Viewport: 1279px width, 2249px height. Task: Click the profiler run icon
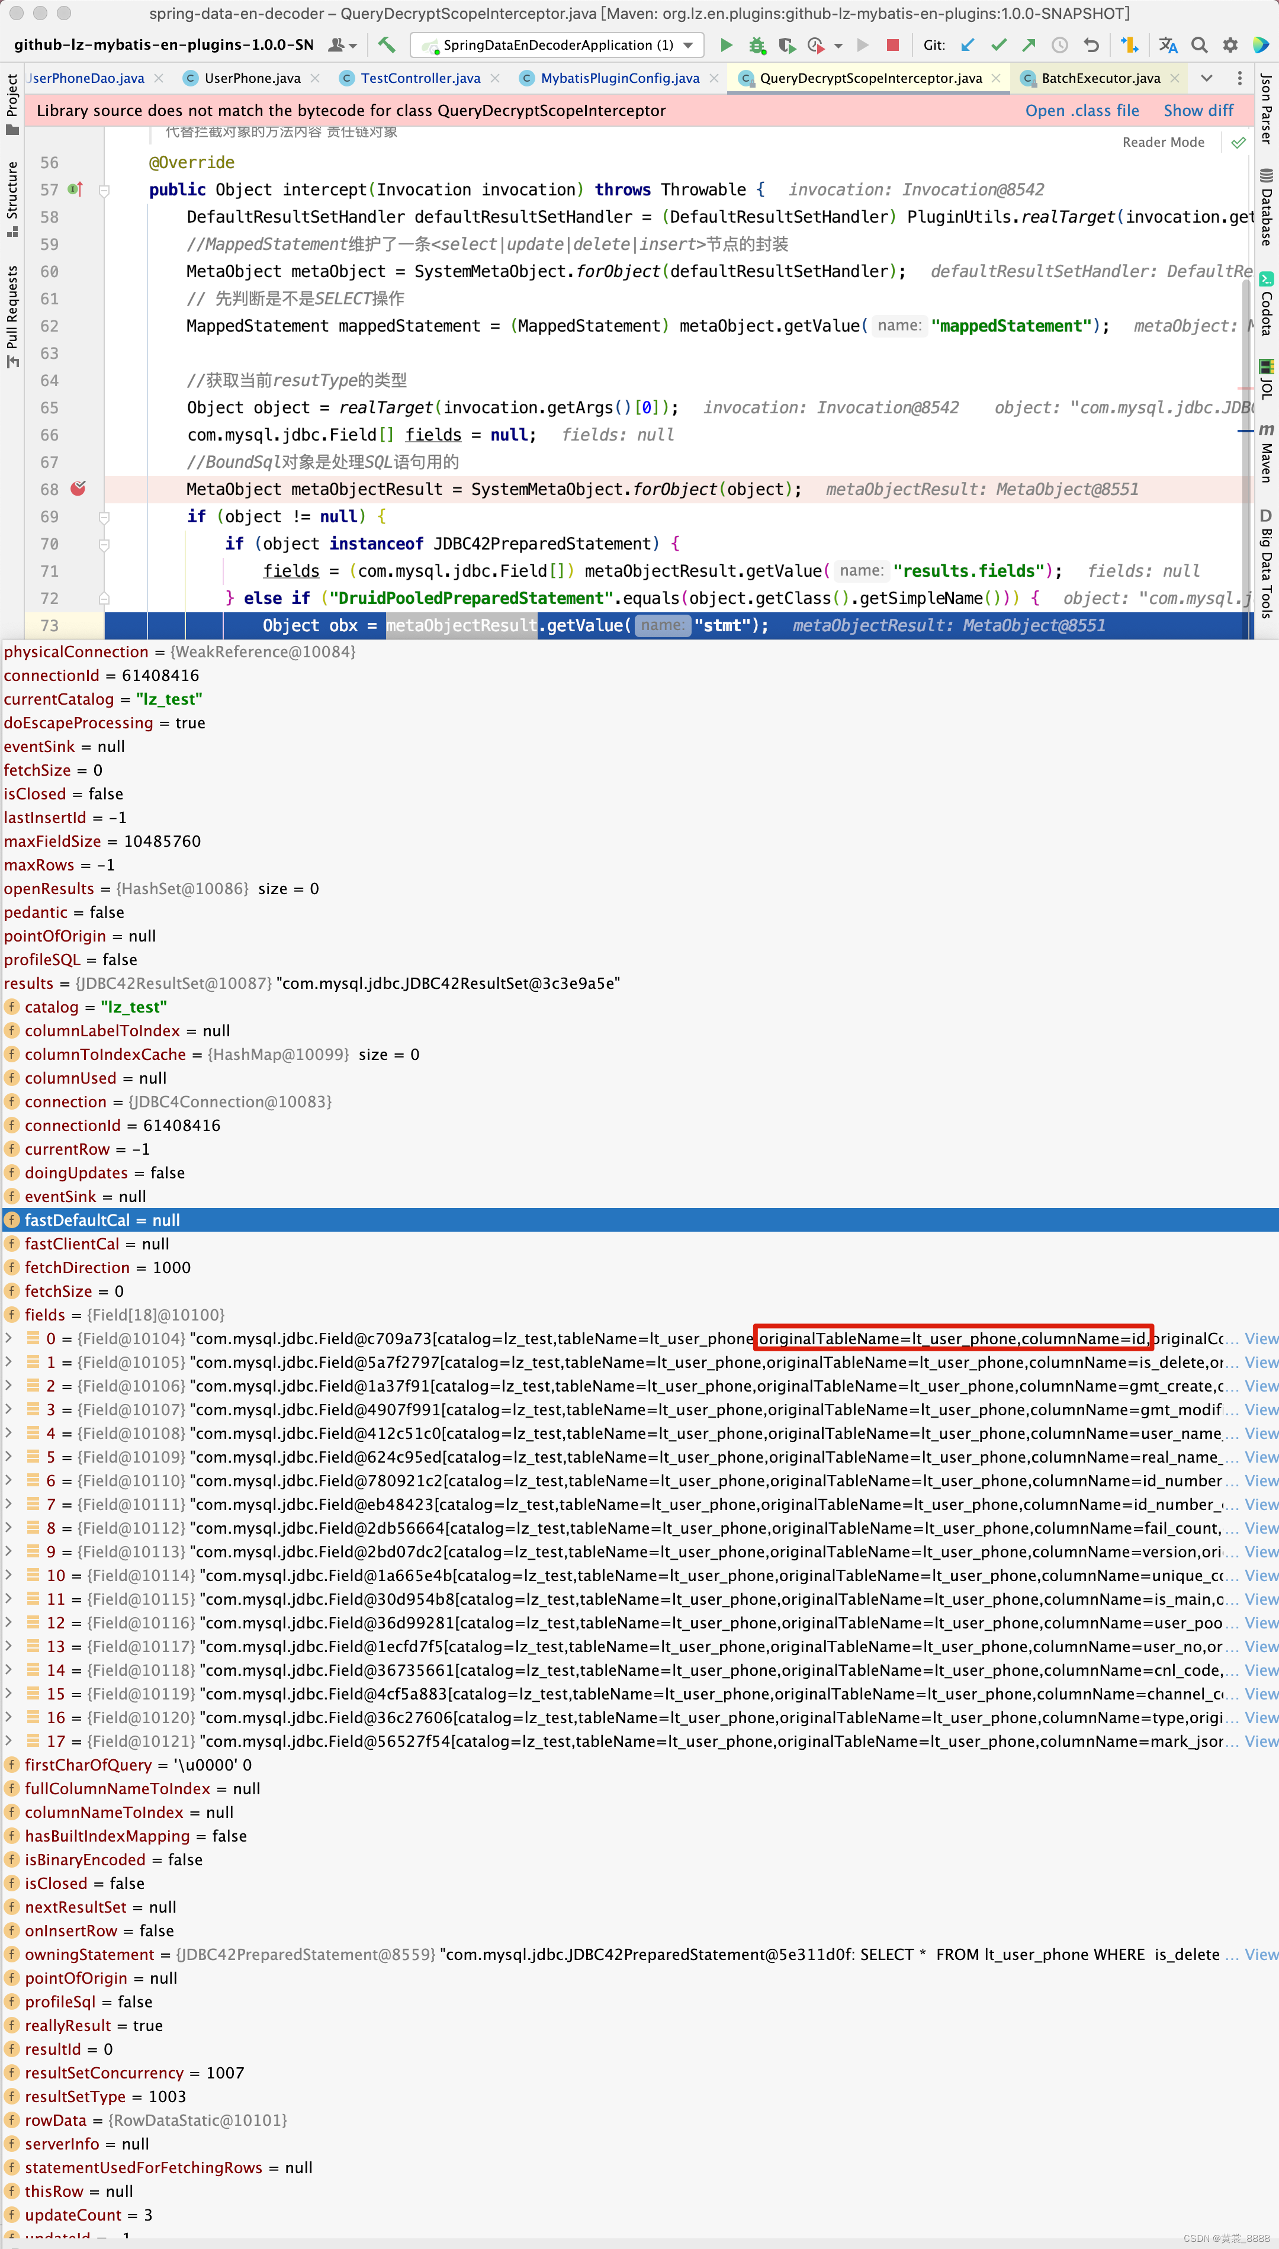pos(816,45)
